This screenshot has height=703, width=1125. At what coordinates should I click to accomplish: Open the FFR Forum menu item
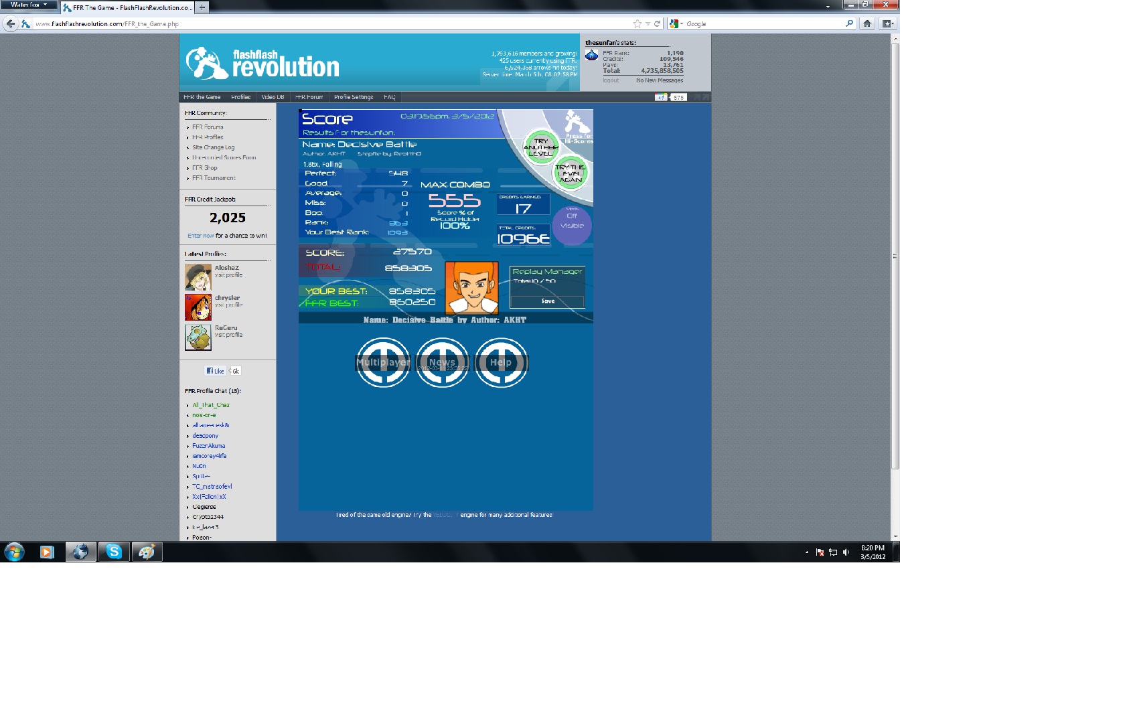point(309,97)
